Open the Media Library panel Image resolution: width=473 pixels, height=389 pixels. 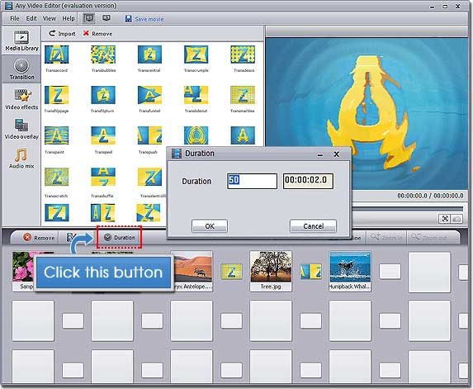tap(21, 40)
